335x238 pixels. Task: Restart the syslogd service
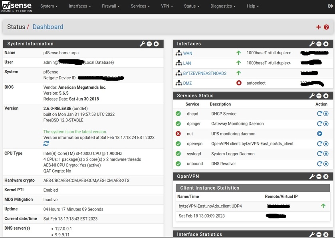[319, 153]
